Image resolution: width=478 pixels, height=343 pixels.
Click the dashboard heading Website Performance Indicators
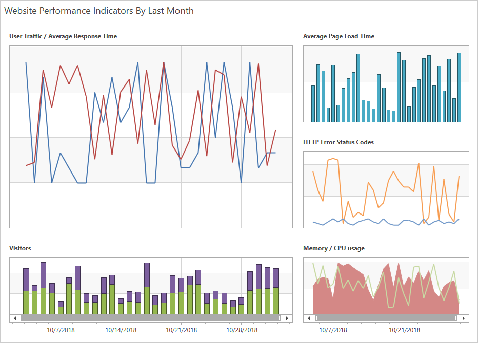pos(99,11)
